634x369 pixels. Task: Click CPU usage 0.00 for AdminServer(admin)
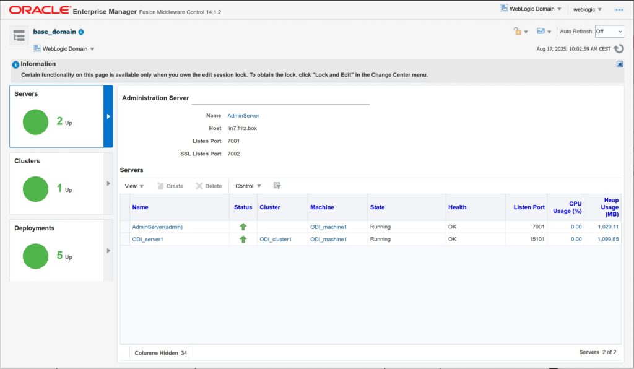[576, 227]
